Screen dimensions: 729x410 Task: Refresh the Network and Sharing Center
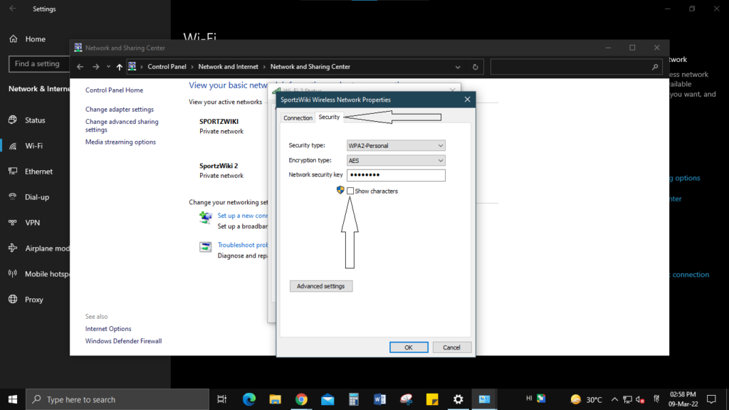tap(475, 67)
